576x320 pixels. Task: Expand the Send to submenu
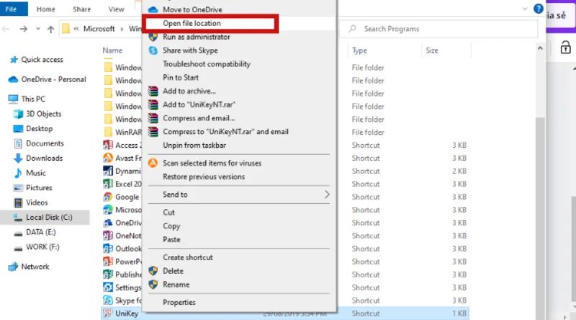(239, 195)
